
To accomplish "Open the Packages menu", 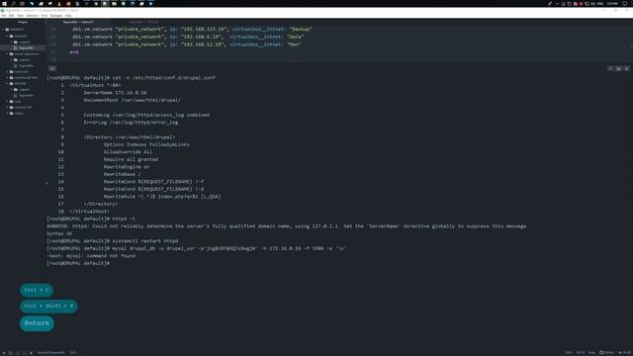I will tap(56, 16).
